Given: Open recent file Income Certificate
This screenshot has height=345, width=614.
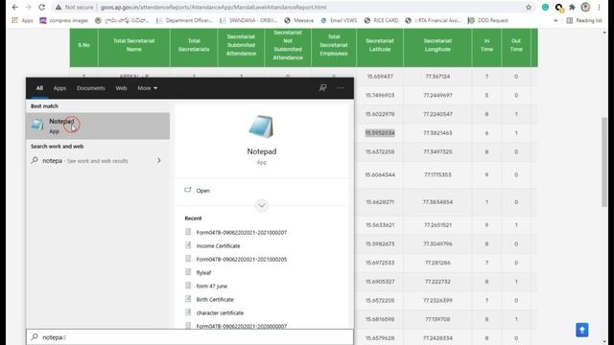Looking at the screenshot, I should pyautogui.click(x=218, y=245).
